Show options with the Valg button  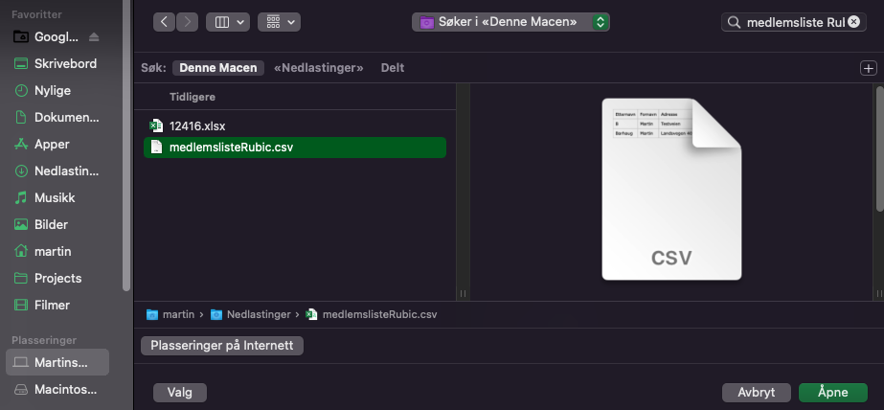tap(180, 393)
